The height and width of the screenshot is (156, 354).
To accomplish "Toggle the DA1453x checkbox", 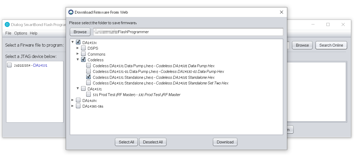I will click(x=78, y=42).
